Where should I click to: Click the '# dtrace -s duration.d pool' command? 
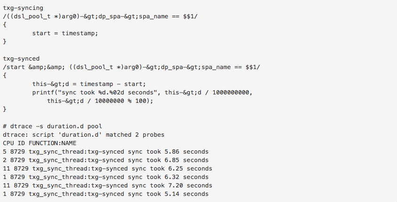coord(52,126)
